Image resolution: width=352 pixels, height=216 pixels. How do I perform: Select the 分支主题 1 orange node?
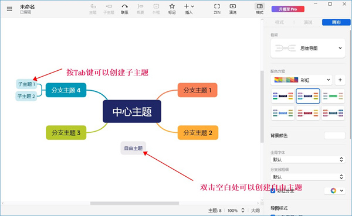click(x=197, y=90)
